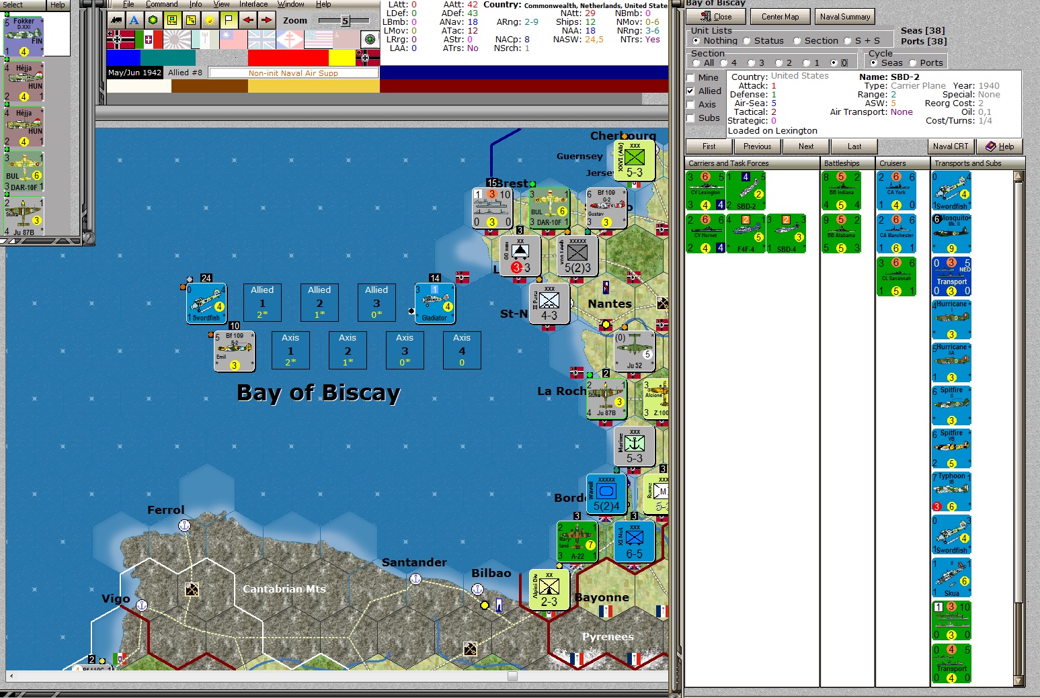Image resolution: width=1040 pixels, height=698 pixels.
Task: Click the Next unit button
Action: coord(806,146)
